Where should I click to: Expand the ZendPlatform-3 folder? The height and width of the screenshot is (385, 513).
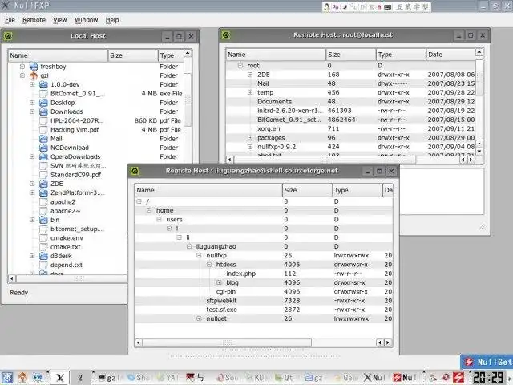(x=32, y=192)
